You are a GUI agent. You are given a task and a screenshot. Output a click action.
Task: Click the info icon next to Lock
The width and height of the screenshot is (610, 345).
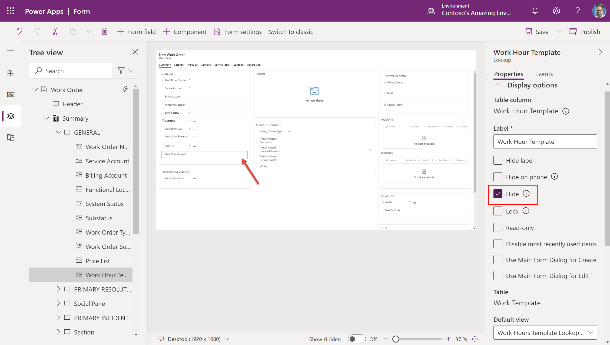pyautogui.click(x=526, y=211)
